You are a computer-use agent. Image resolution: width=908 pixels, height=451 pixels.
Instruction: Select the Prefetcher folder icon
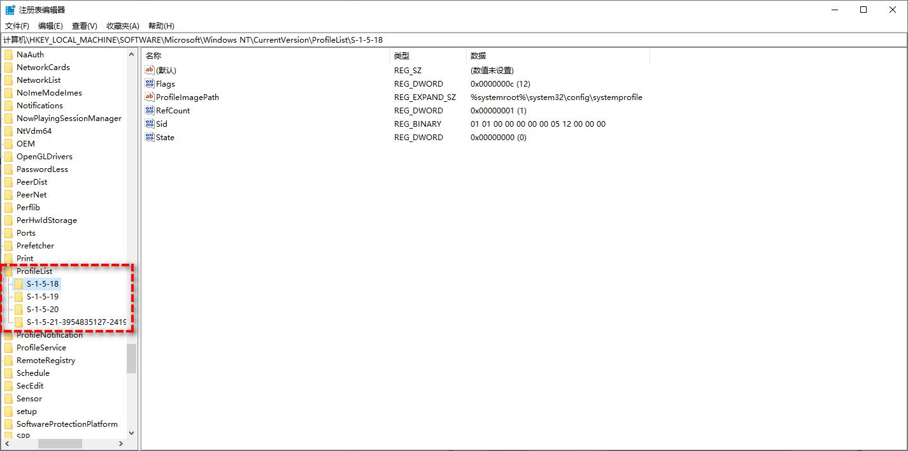[x=8, y=246]
